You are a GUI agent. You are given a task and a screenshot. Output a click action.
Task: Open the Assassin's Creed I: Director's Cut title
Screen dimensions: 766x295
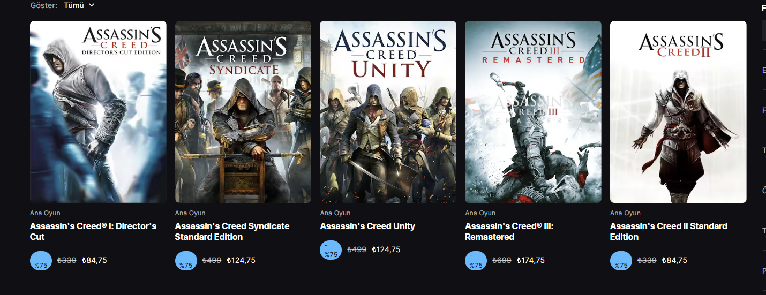(x=93, y=231)
